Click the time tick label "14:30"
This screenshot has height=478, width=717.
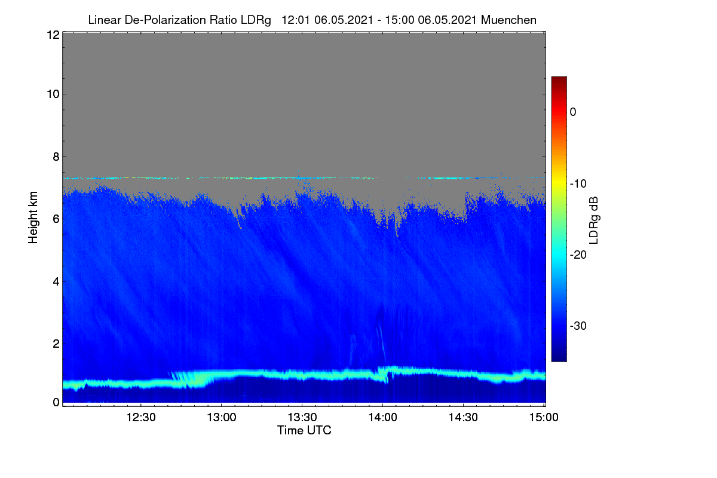[464, 417]
